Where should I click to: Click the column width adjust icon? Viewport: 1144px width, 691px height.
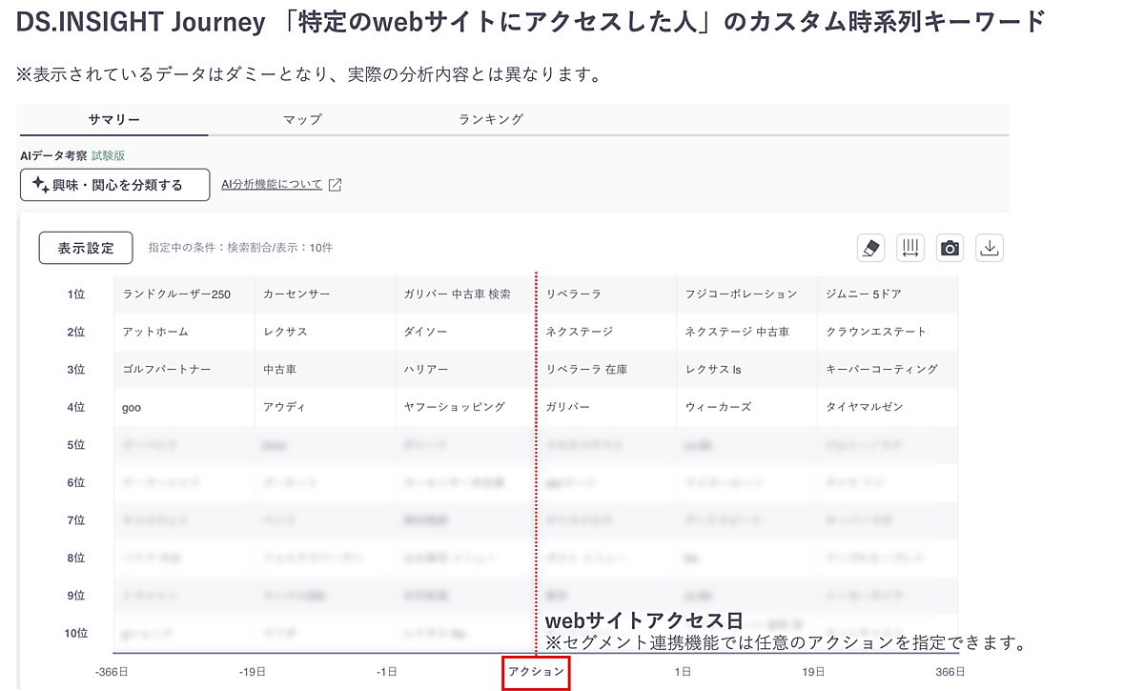pos(910,249)
